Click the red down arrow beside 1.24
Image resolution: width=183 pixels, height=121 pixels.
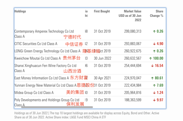point(154,93)
